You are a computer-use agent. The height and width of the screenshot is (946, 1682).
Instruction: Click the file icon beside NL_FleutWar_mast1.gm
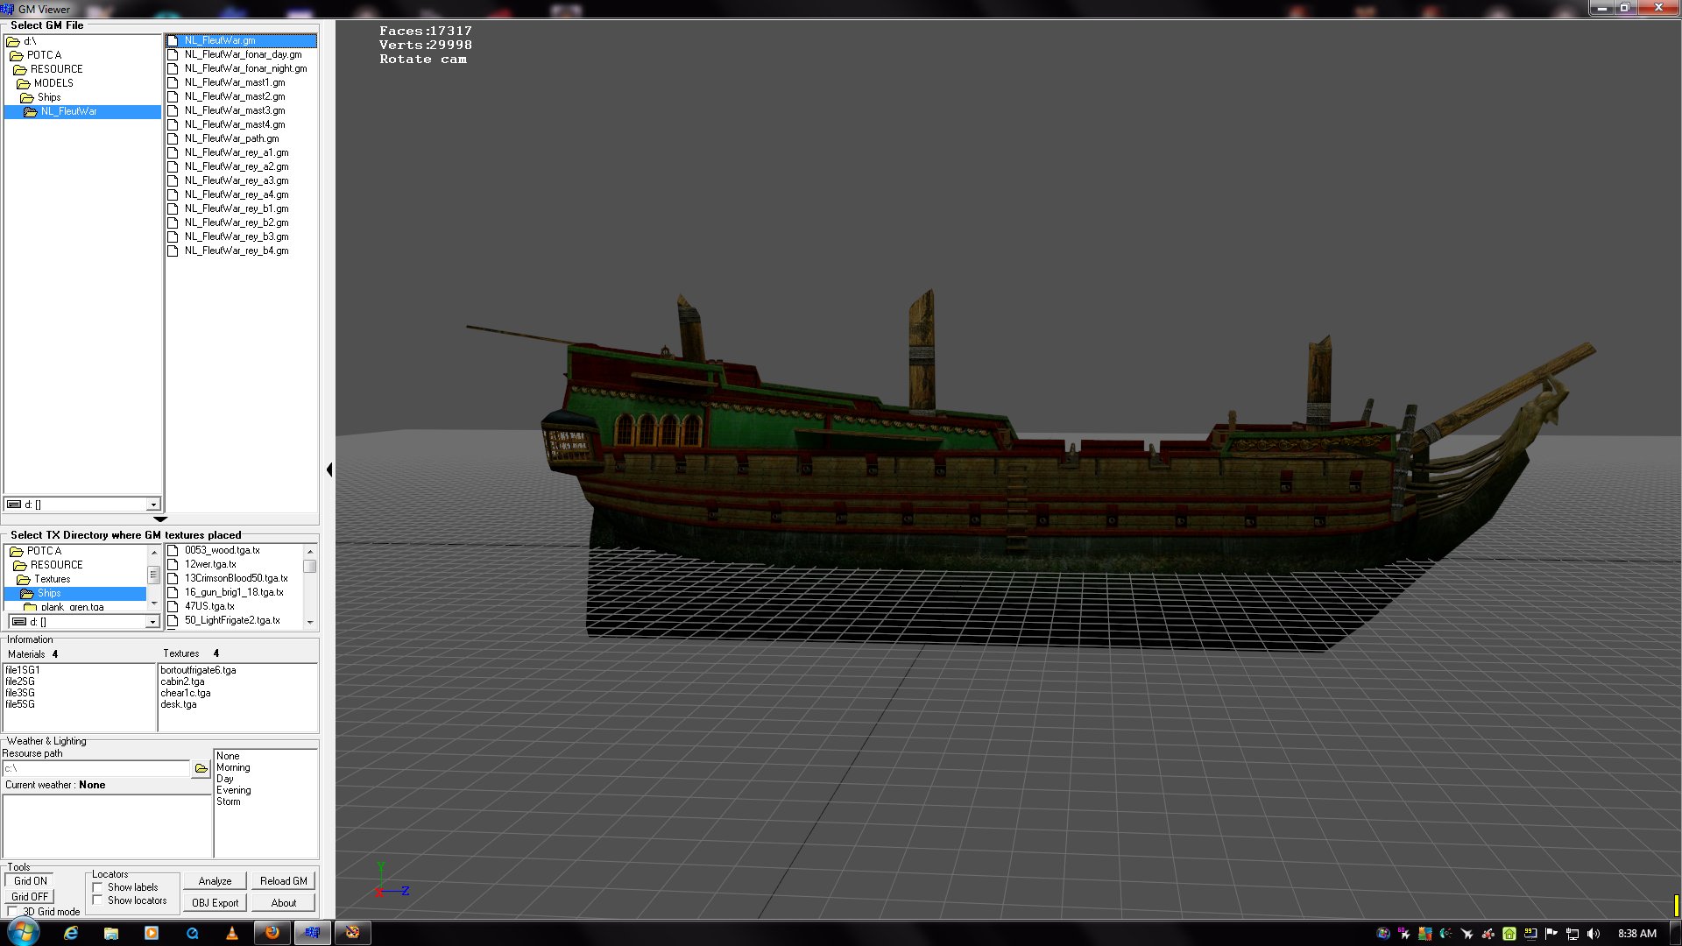coord(173,82)
